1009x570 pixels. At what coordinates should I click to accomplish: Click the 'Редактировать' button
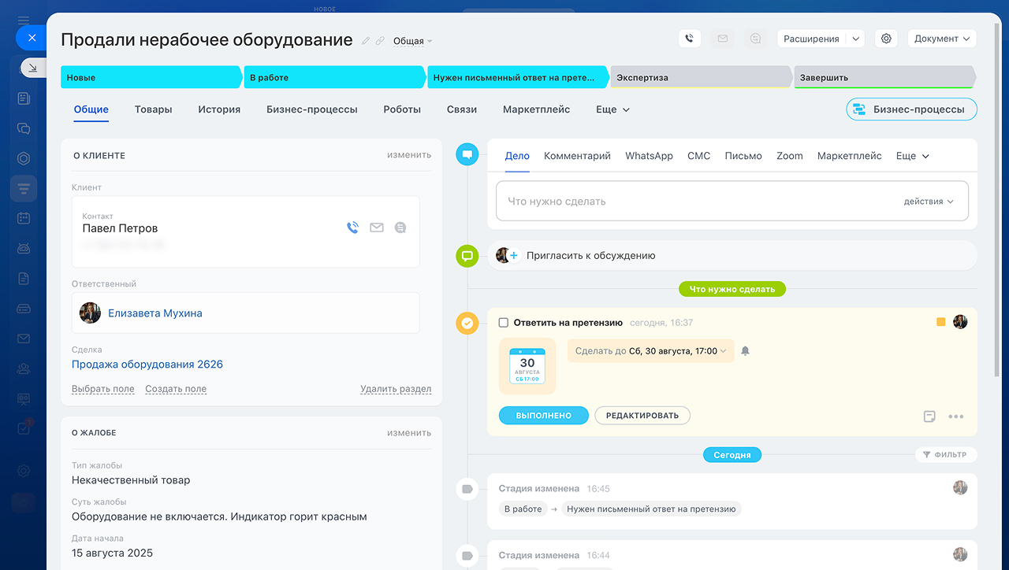642,416
